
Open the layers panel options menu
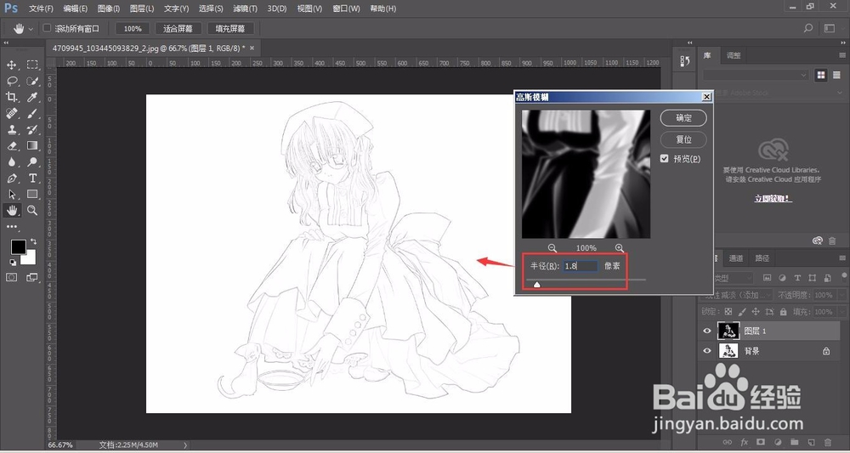842,258
